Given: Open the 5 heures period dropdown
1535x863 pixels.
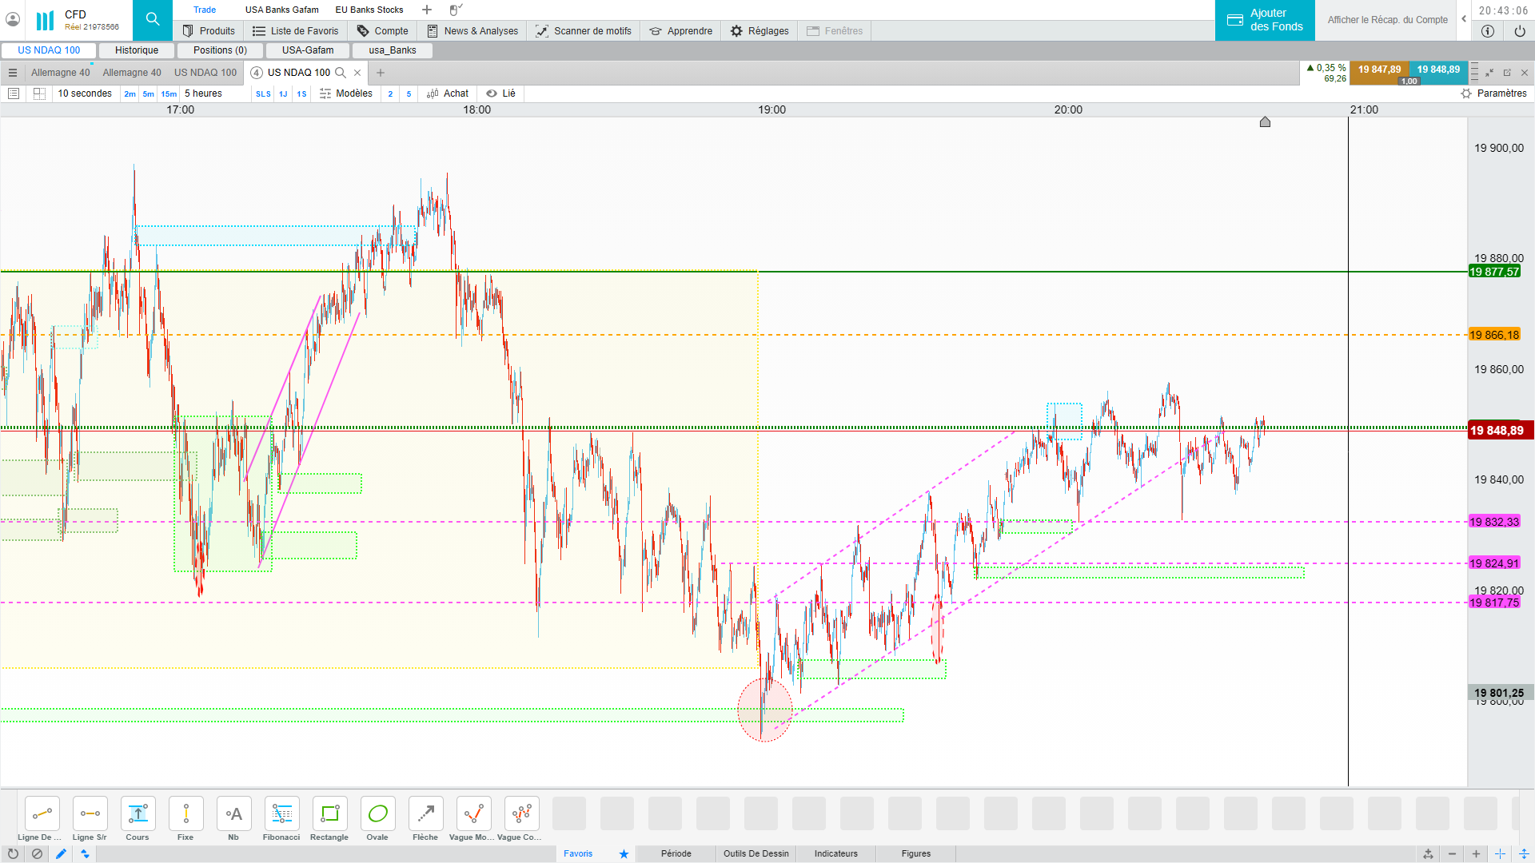Looking at the screenshot, I should coord(203,93).
